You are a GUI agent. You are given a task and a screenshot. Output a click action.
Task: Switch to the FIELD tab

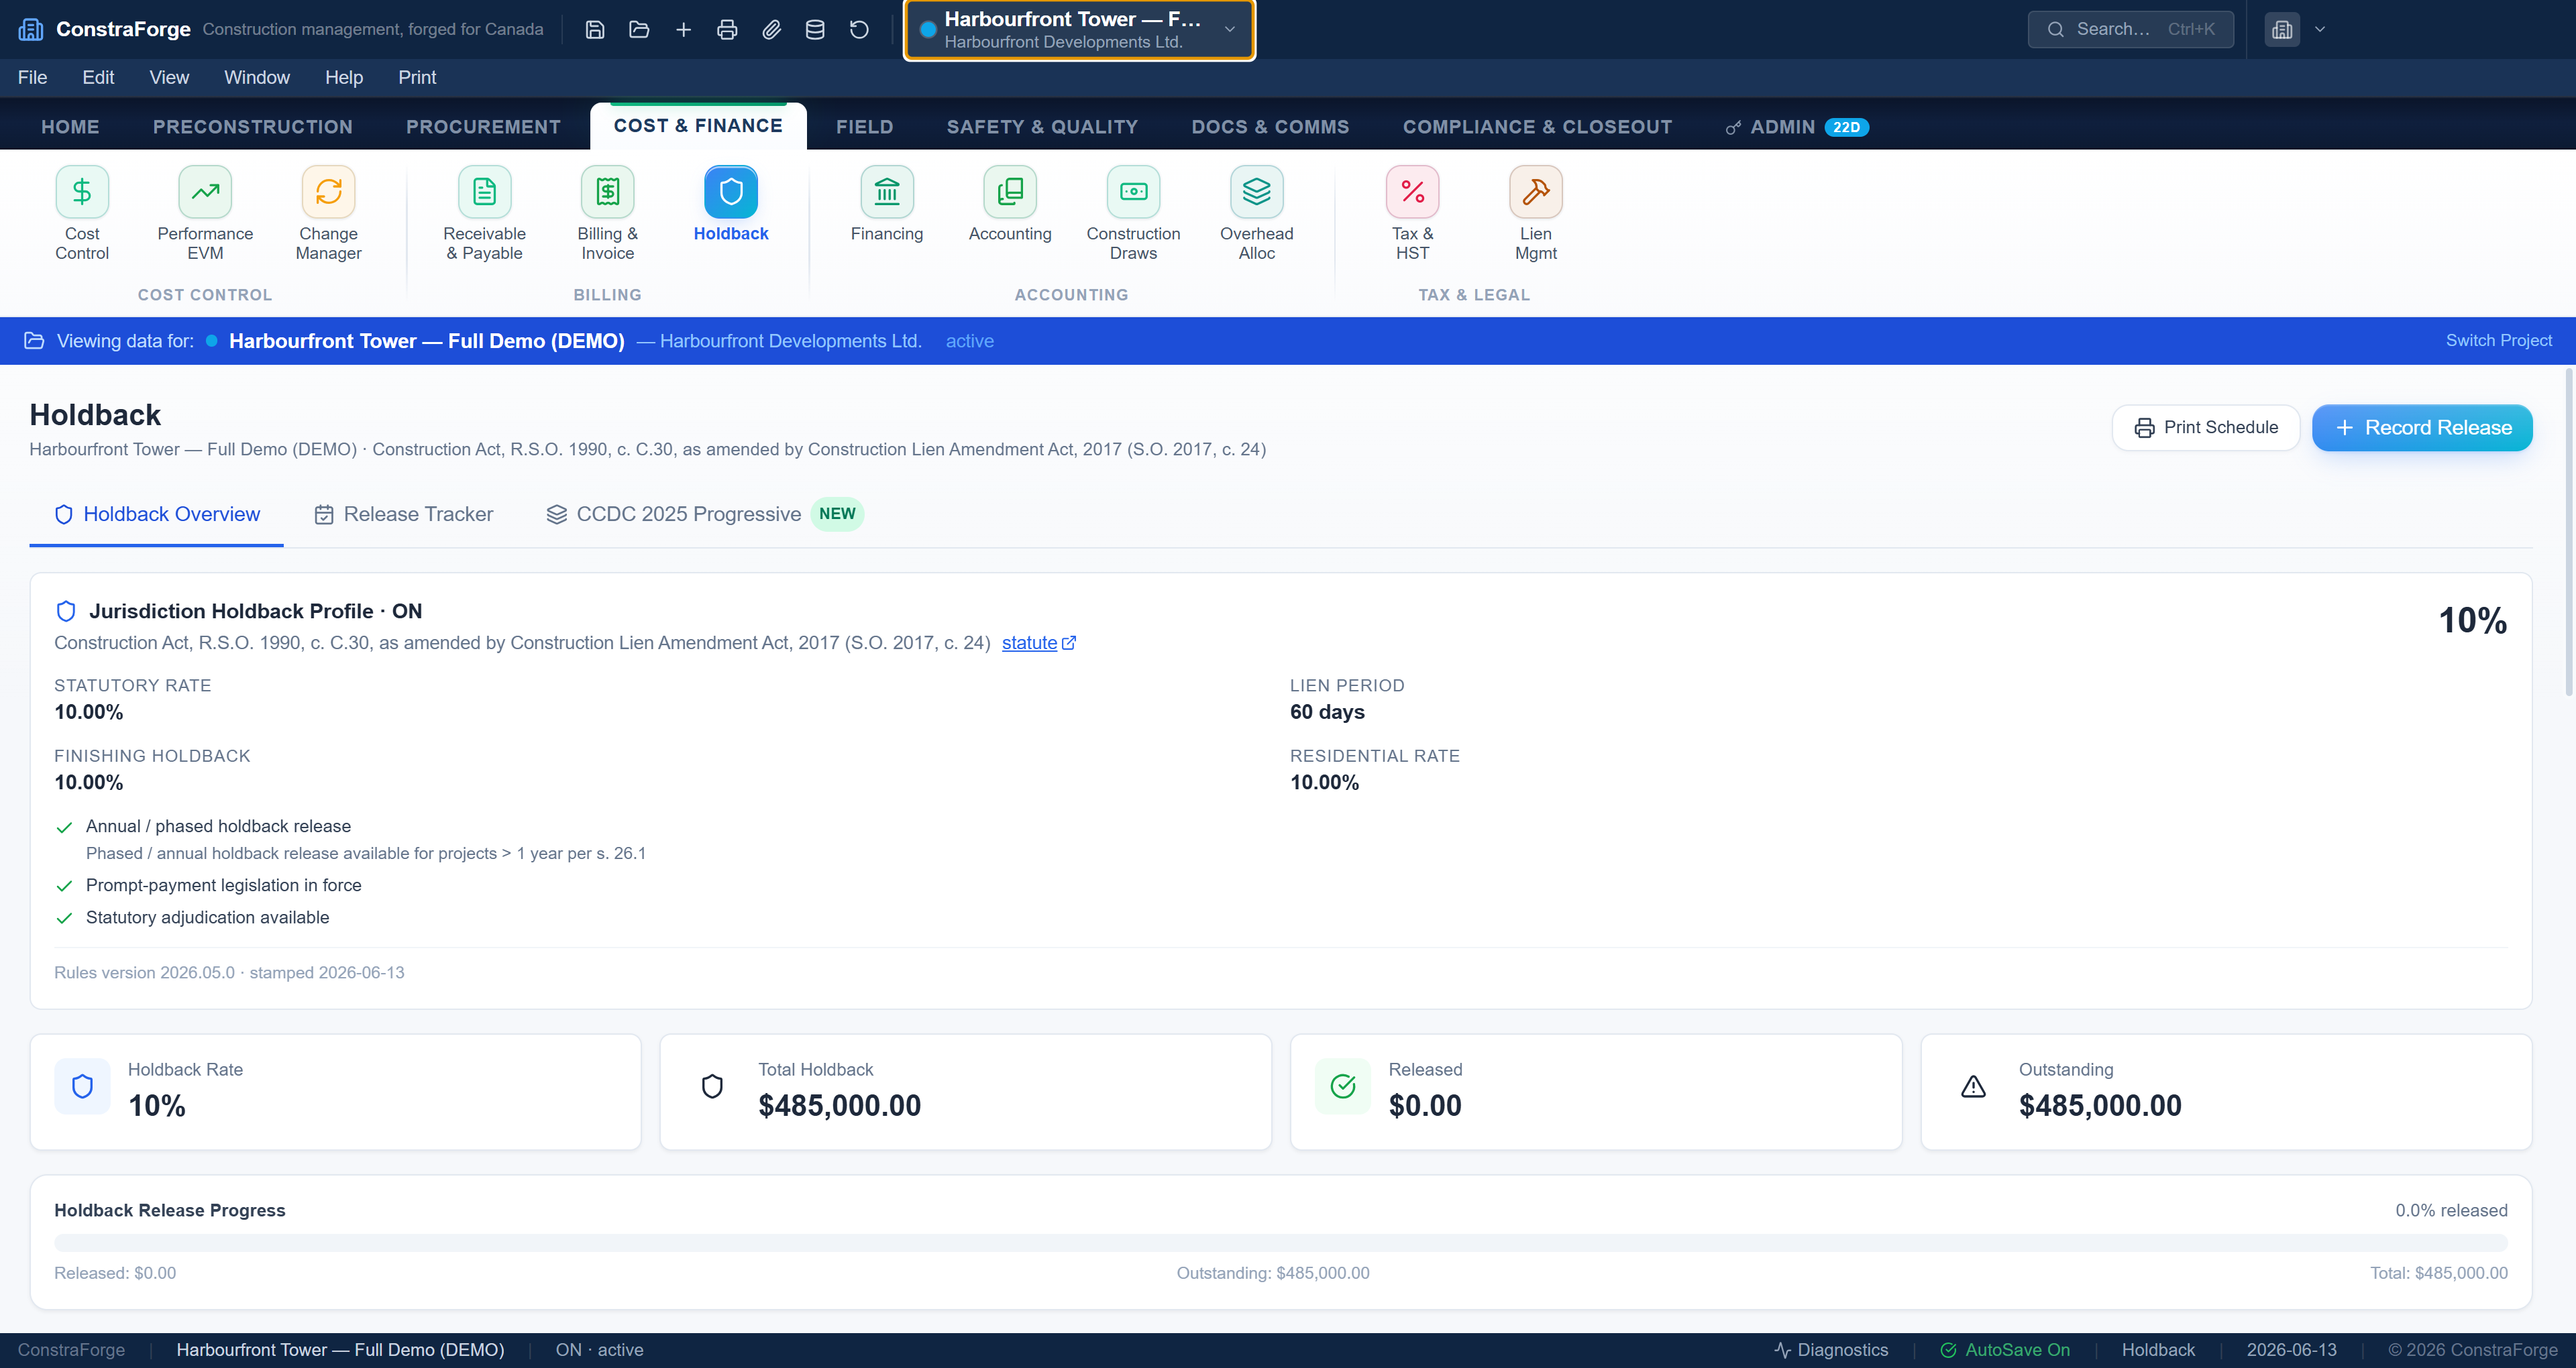[x=865, y=127]
